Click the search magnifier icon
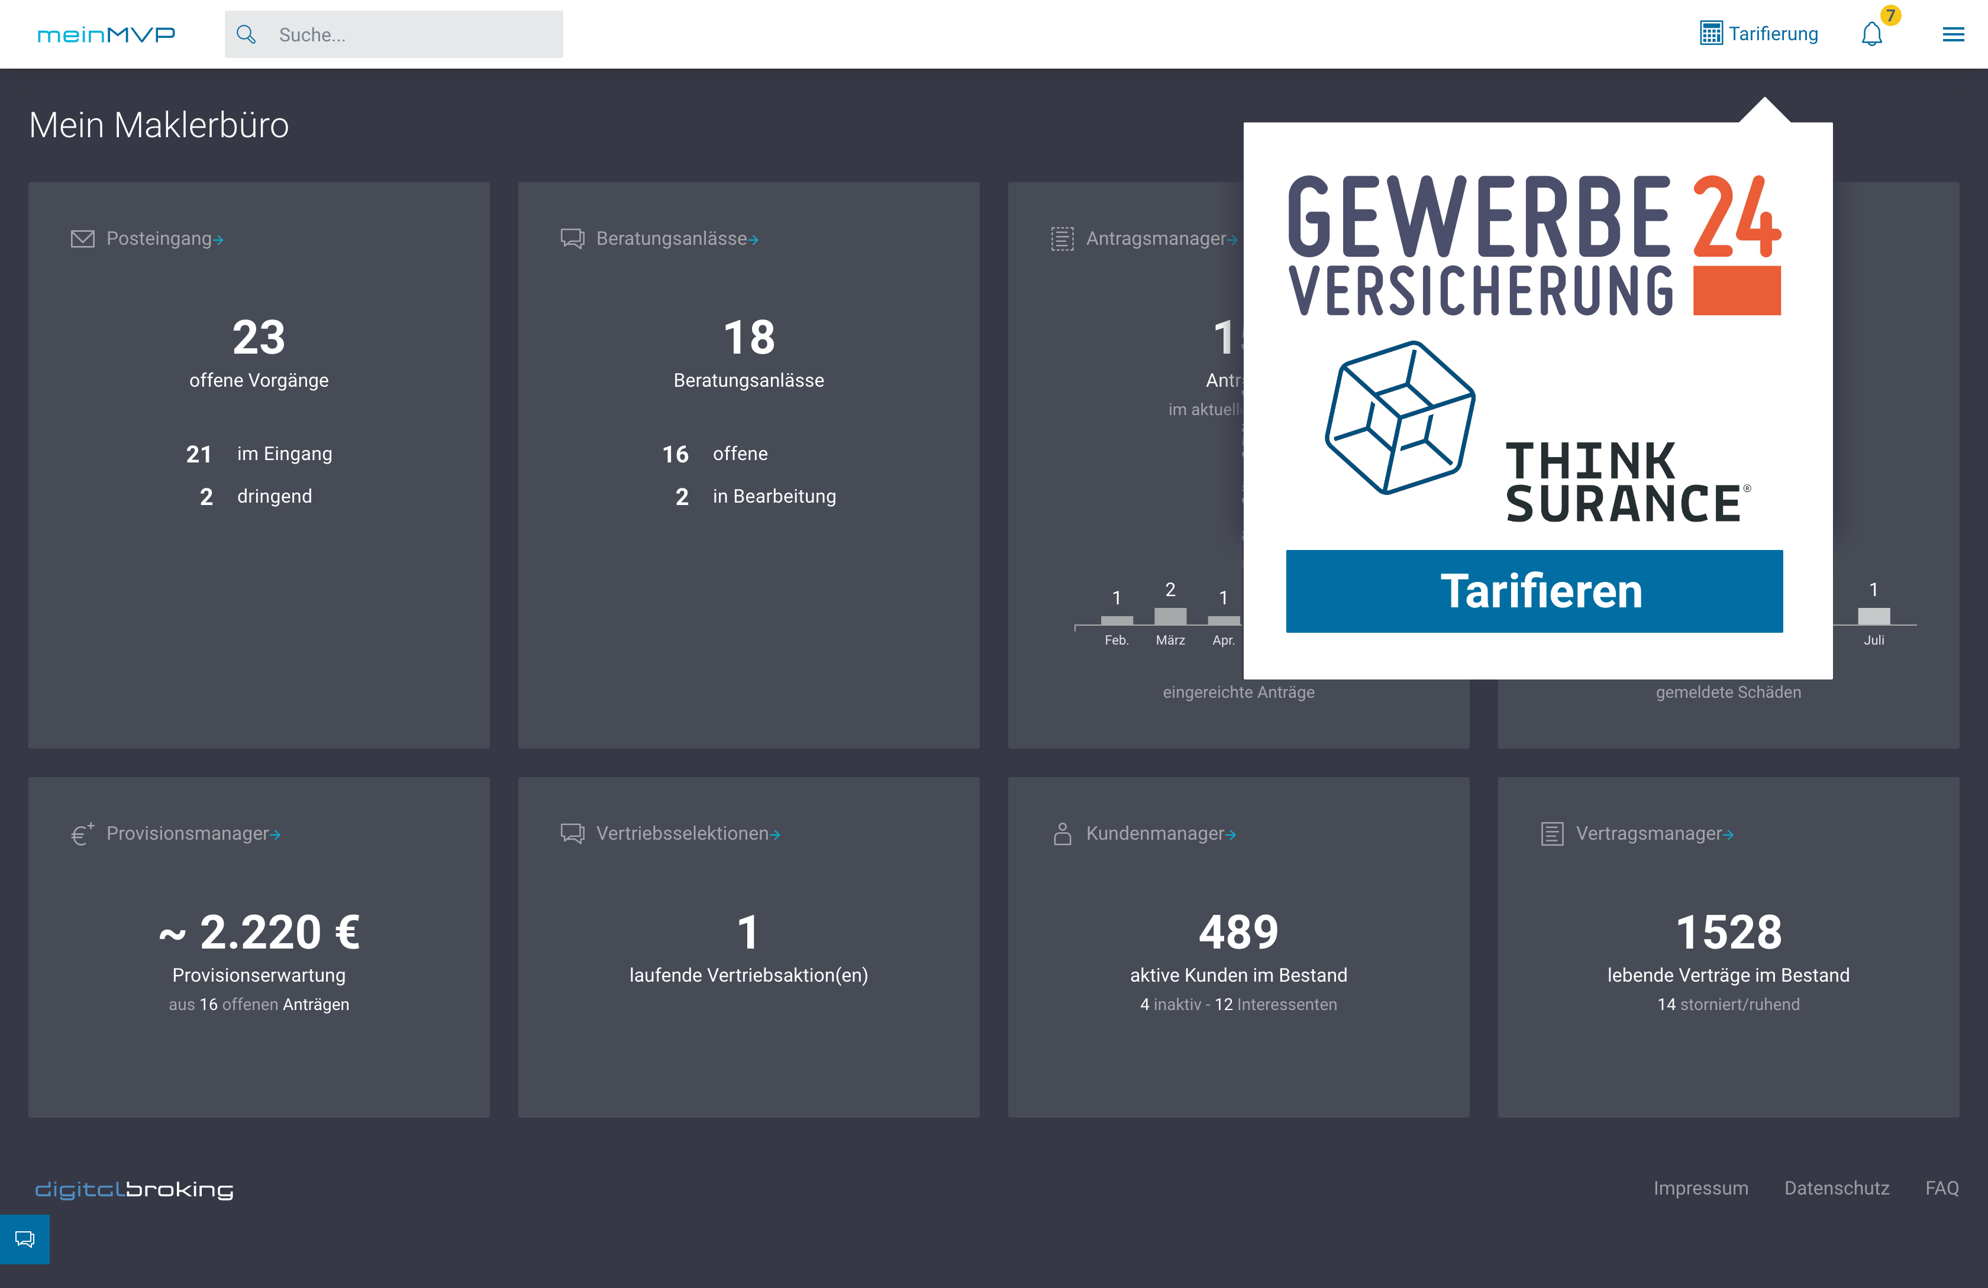The image size is (1988, 1288). click(x=246, y=34)
